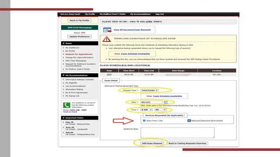Click the Send an Email link

click(x=70, y=112)
